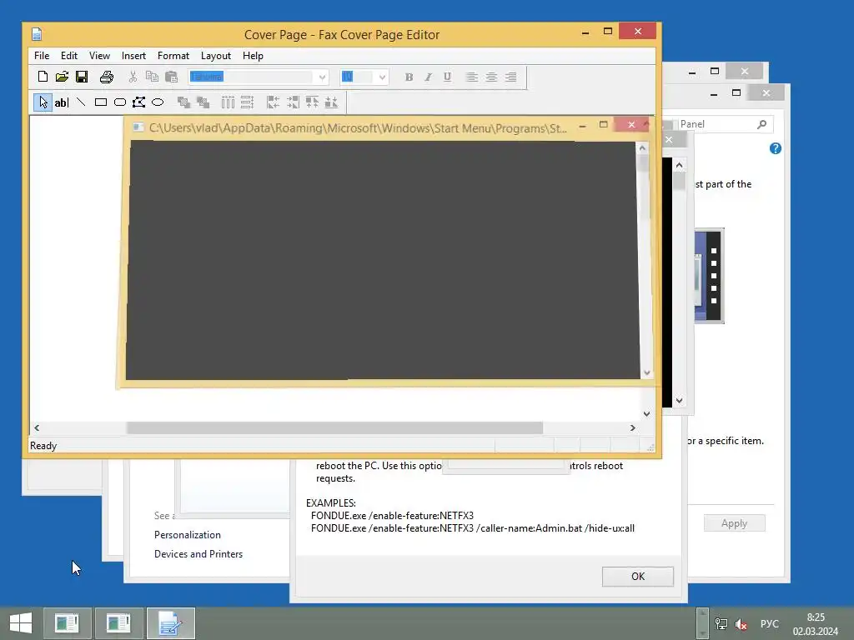Image resolution: width=854 pixels, height=640 pixels.
Task: Open the Help menu
Action: point(253,56)
